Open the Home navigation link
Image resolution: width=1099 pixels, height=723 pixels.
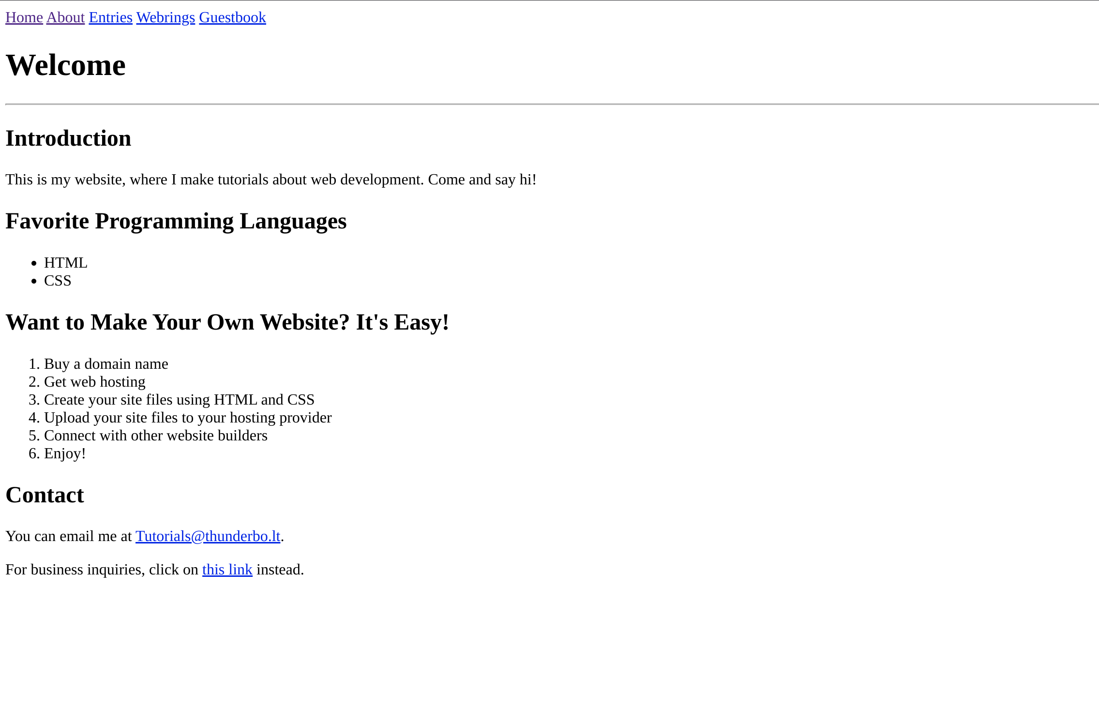pyautogui.click(x=24, y=17)
